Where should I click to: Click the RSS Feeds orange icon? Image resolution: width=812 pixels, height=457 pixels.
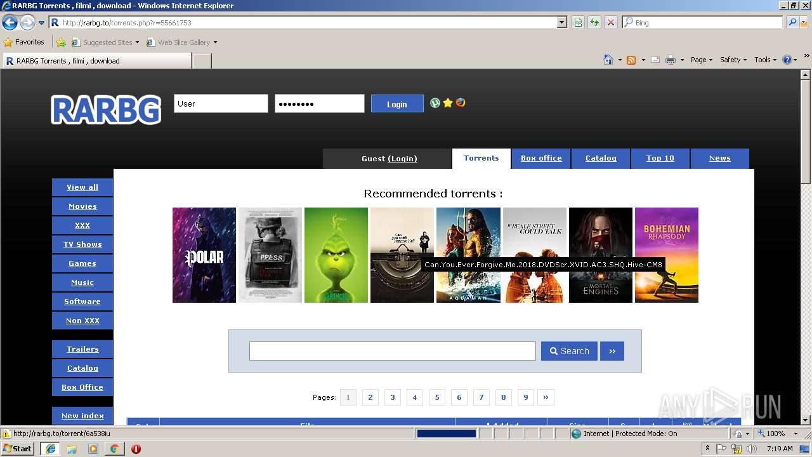631,60
